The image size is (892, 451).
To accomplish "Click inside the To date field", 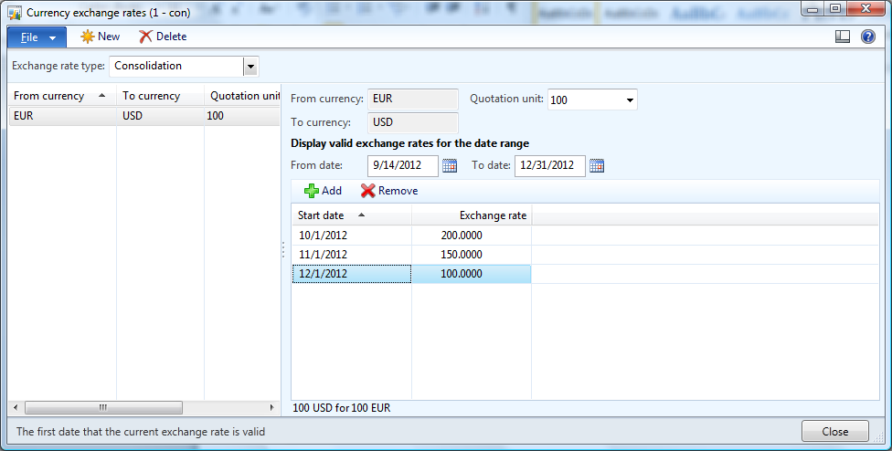I will click(x=549, y=166).
